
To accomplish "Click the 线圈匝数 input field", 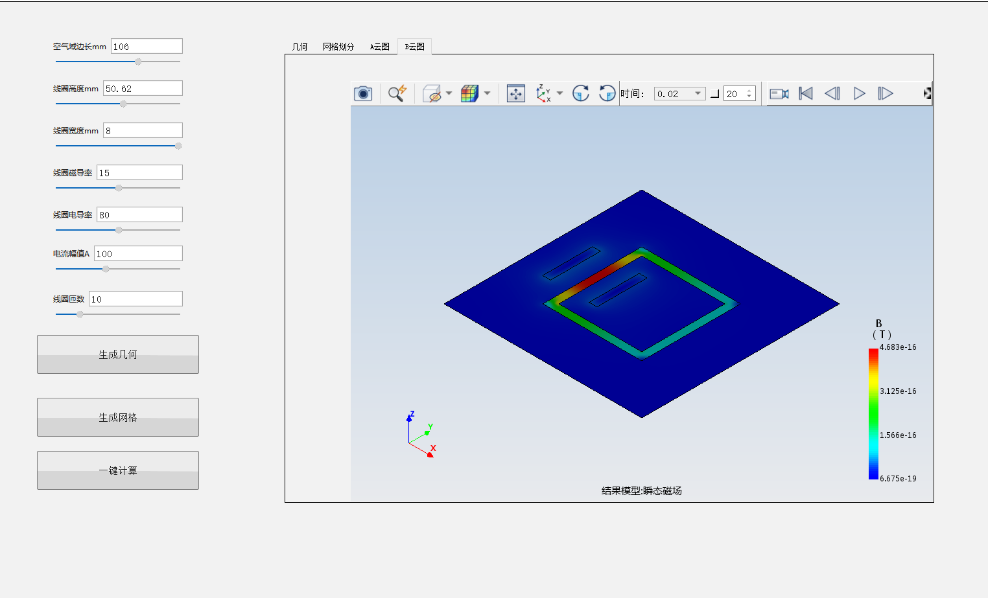I will (135, 299).
